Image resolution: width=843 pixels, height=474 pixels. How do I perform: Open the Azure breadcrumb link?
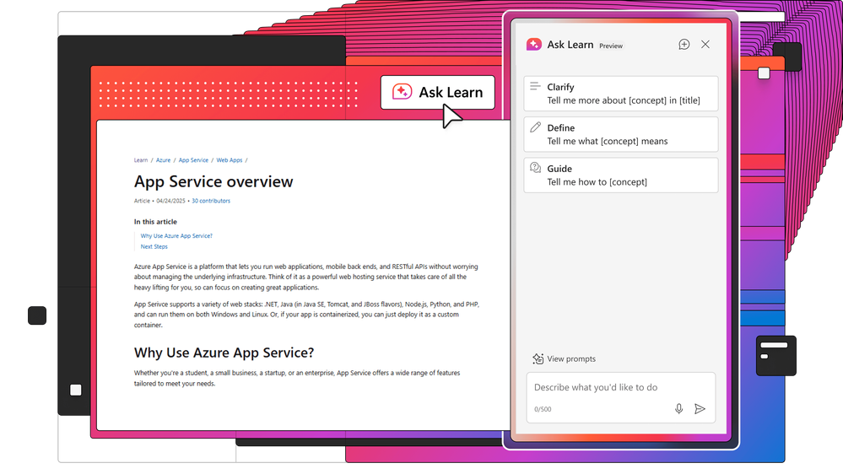click(163, 160)
